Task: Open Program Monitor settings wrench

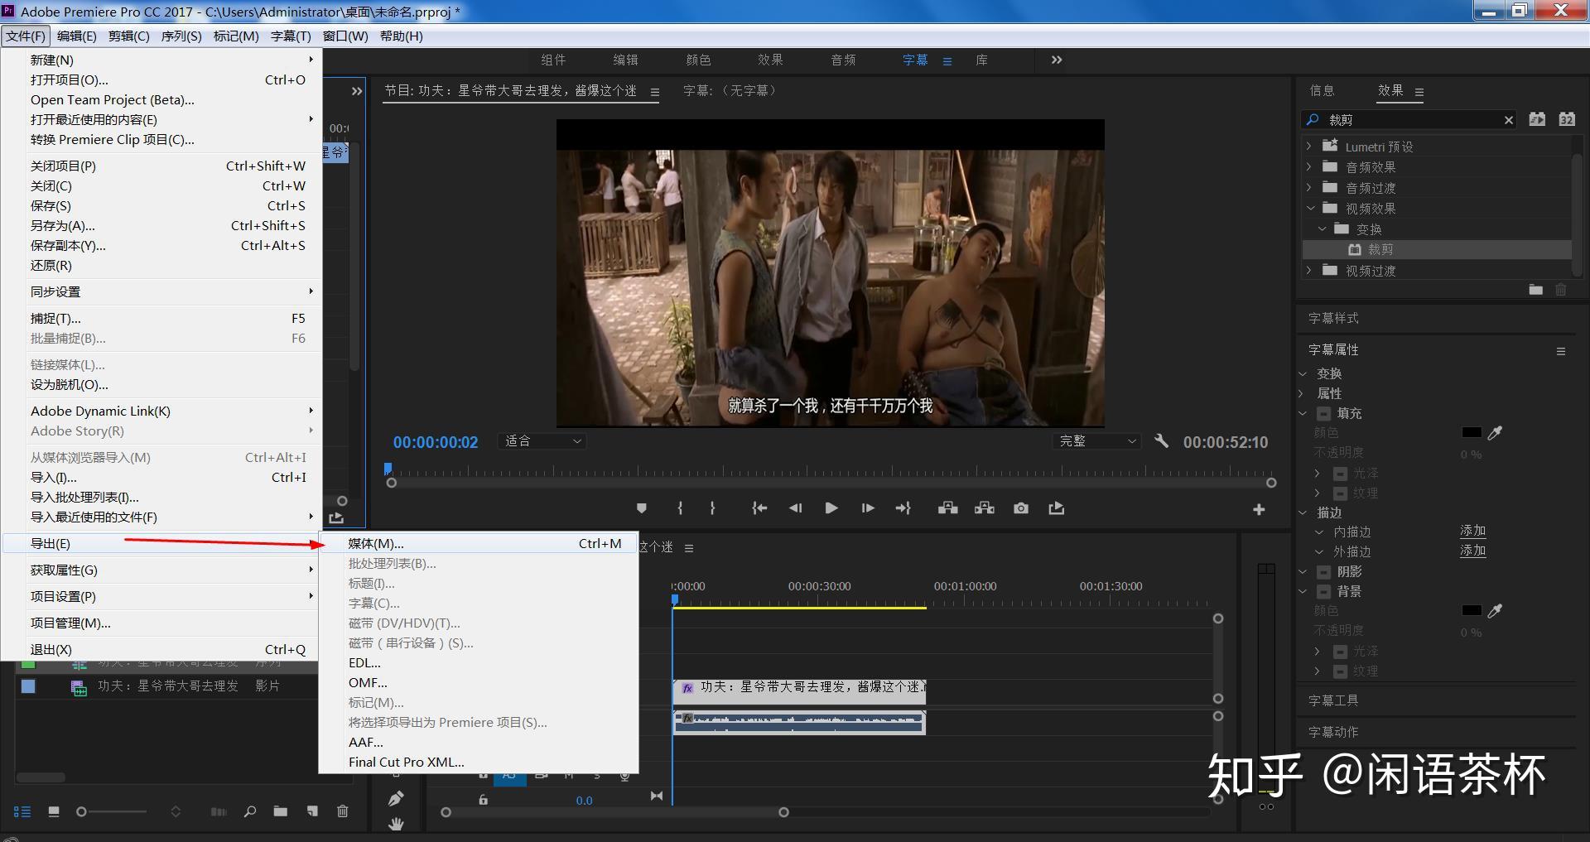Action: click(x=1162, y=441)
